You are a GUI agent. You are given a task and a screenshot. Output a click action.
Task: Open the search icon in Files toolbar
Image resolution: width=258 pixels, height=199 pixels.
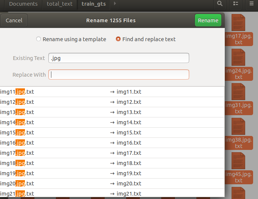point(220,4)
